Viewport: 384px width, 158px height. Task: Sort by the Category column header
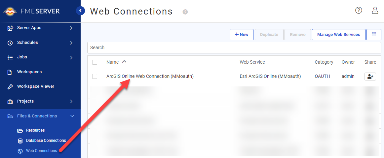click(x=324, y=62)
